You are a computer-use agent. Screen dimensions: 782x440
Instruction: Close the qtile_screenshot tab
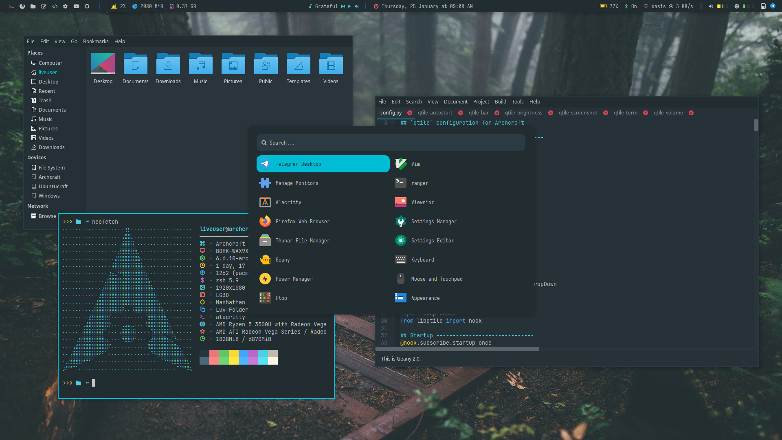pyautogui.click(x=606, y=113)
